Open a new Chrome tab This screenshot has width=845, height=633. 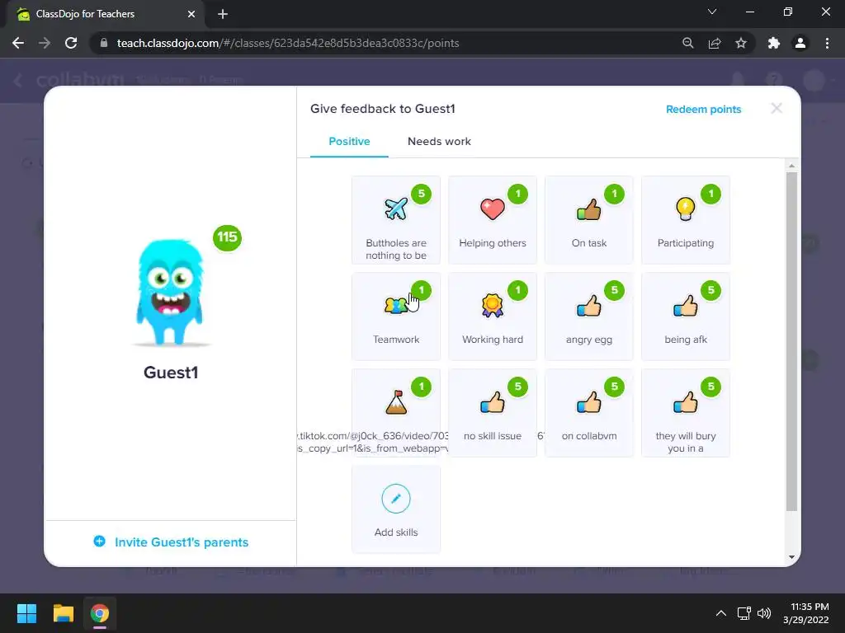click(223, 14)
